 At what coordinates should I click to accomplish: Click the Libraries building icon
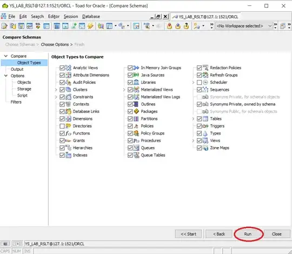(136, 82)
